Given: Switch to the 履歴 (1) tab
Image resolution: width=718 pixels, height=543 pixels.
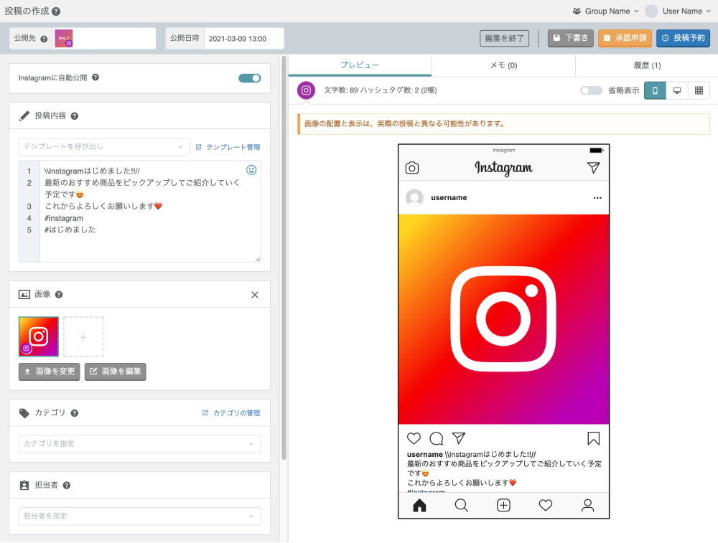Looking at the screenshot, I should [647, 65].
